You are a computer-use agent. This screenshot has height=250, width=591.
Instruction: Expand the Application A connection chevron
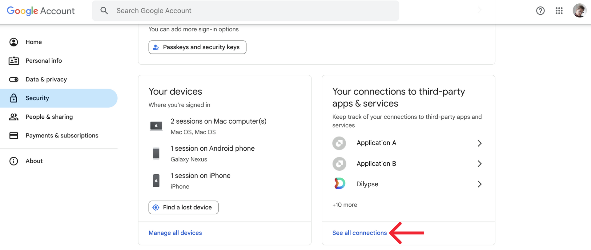tap(479, 143)
